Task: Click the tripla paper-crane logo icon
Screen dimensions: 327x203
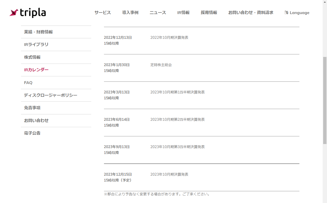Action: pos(14,13)
